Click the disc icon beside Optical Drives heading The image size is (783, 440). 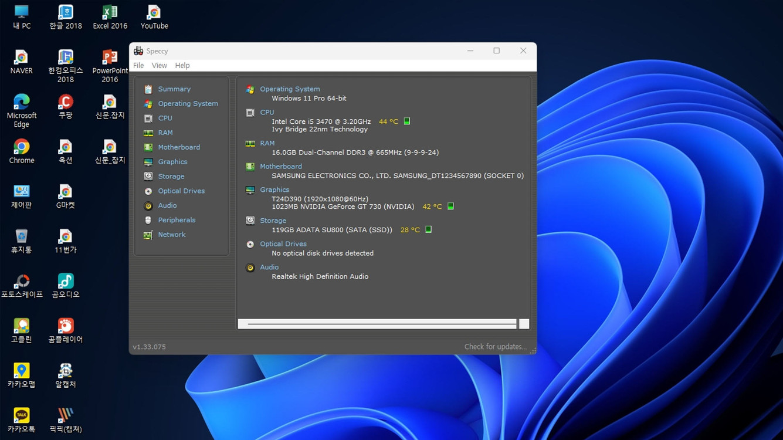(x=250, y=244)
